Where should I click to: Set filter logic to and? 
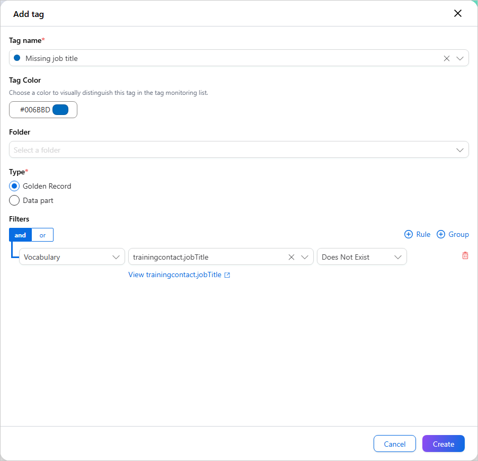coord(20,235)
